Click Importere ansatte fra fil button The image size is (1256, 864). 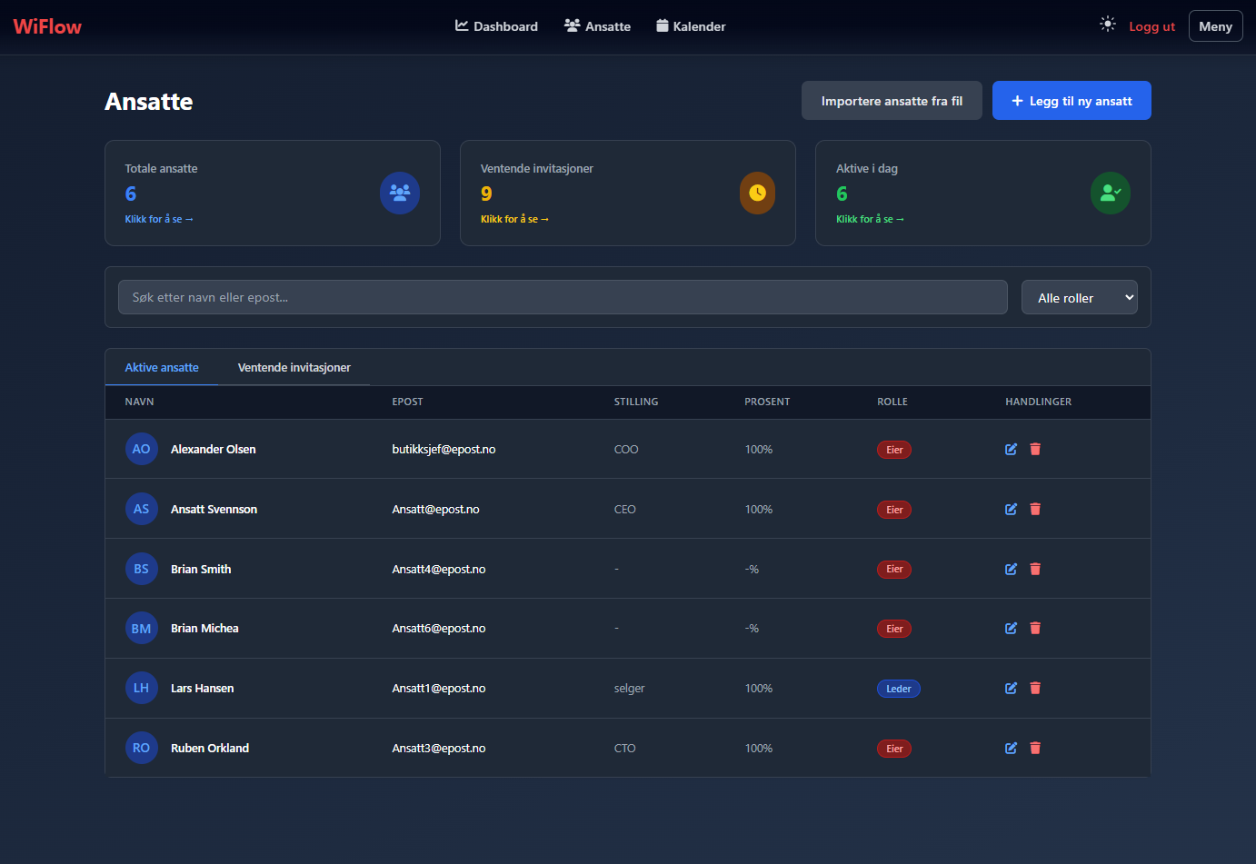(892, 101)
